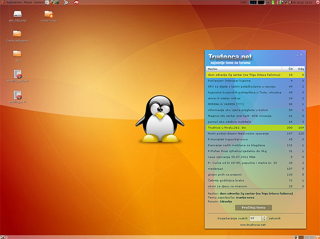Switch to the brown workspace in switcher
Screen dimensions: 320x239
pos(301,237)
